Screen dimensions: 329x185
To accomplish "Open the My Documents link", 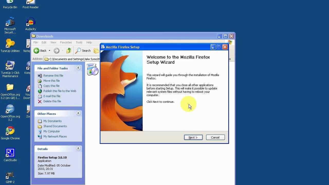I will point(52,121).
